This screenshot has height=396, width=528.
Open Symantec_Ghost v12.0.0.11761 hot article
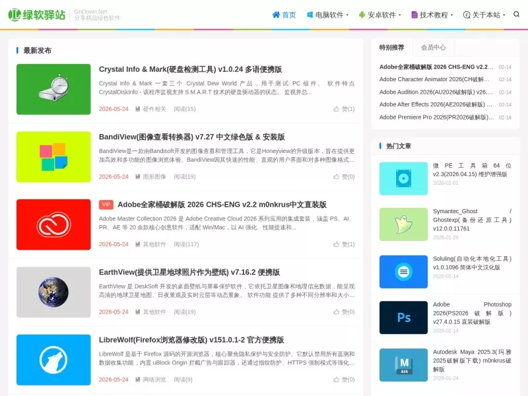point(472,220)
